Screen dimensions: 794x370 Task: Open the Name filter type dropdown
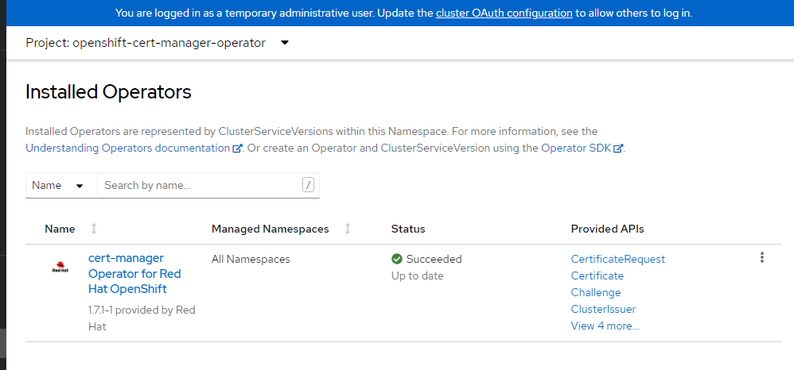click(61, 186)
